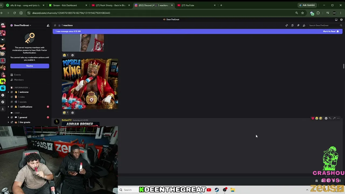Focus the Search DeenTheGreat field
The height and width of the screenshot is (194, 345).
325,25
